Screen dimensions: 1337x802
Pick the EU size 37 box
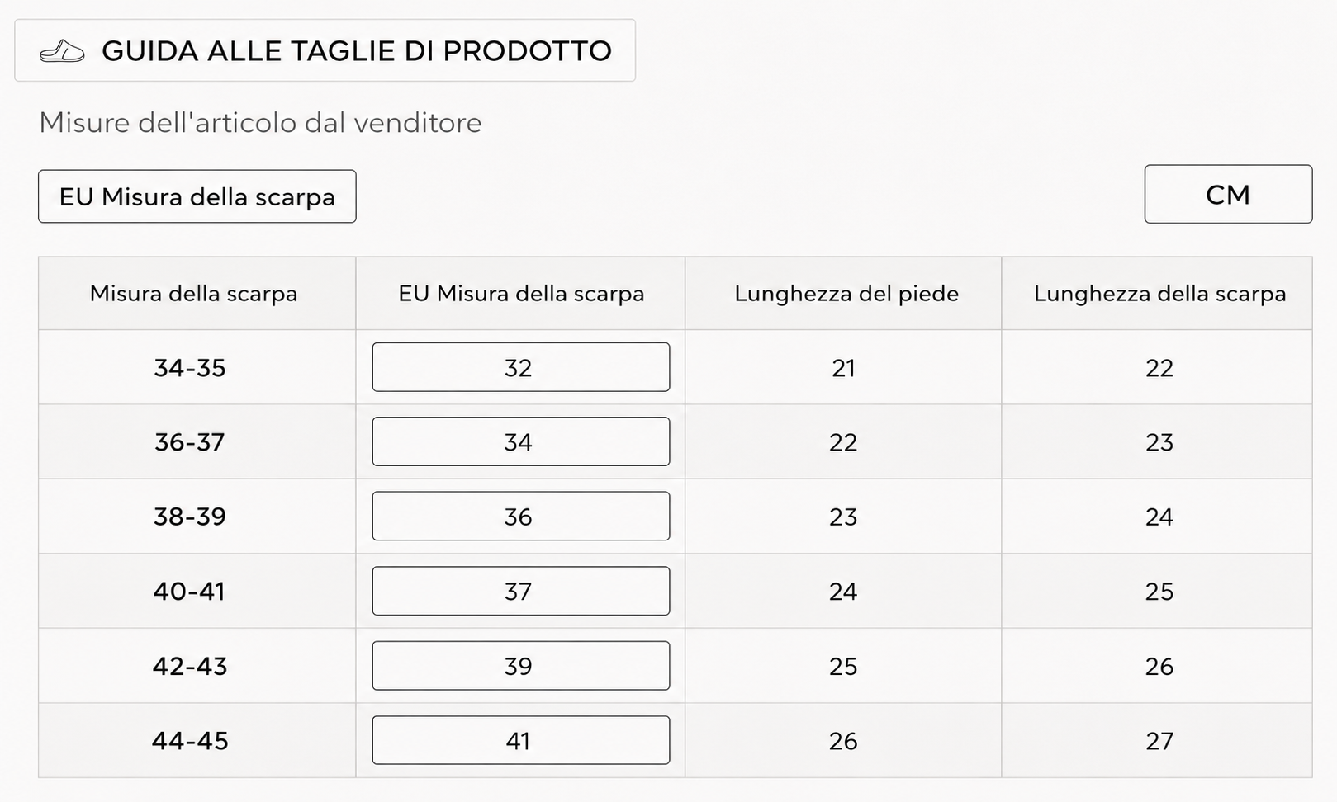pos(521,591)
